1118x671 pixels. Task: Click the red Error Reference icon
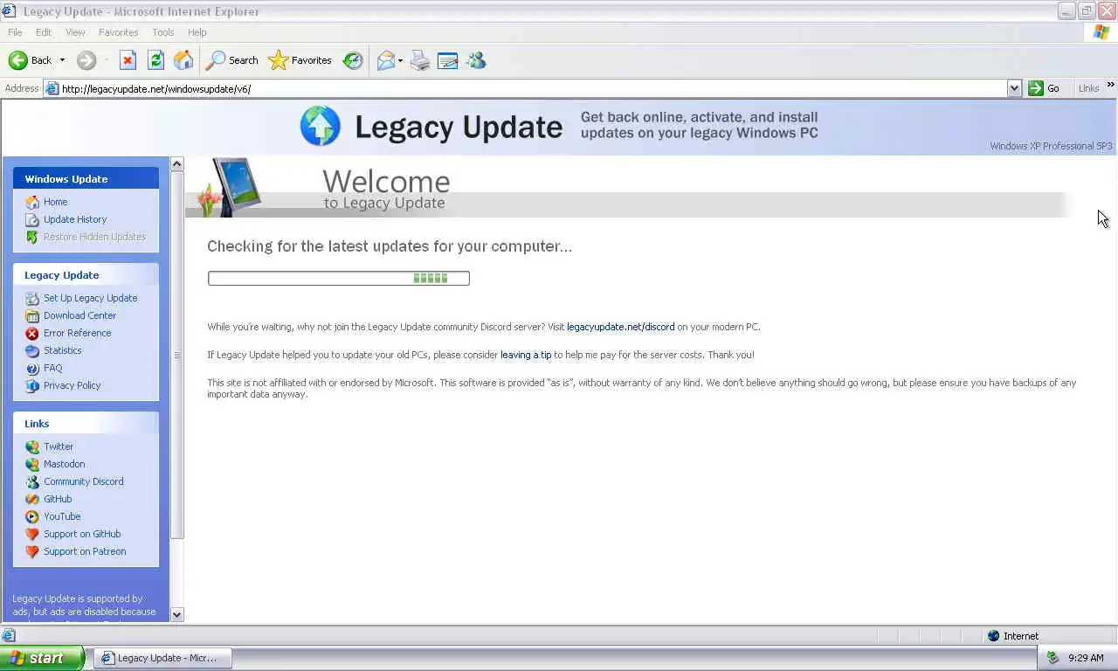pos(32,333)
